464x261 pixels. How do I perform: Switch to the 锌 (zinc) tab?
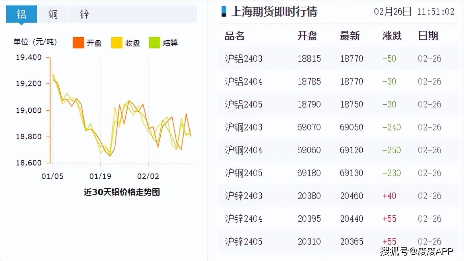click(84, 14)
